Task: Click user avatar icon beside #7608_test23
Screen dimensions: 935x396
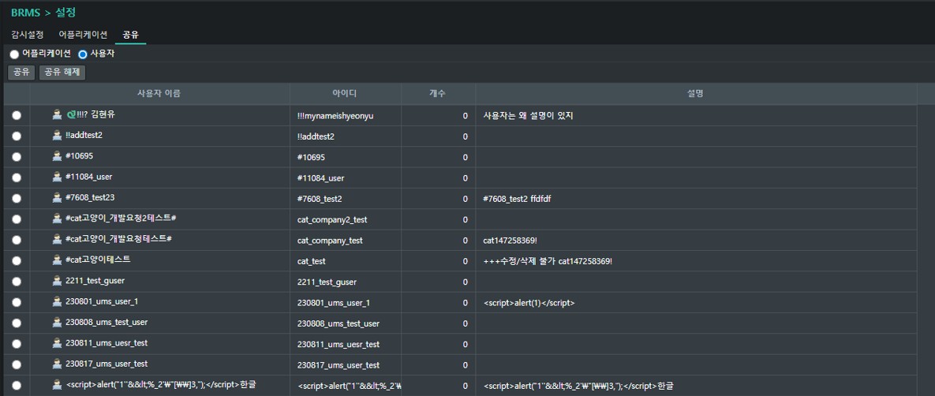Action: (58, 197)
